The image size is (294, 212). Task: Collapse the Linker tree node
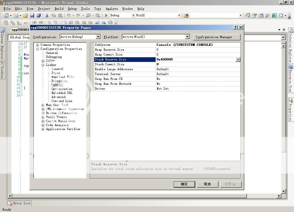click(43, 65)
